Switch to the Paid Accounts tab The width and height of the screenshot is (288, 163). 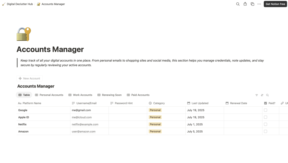click(x=138, y=95)
